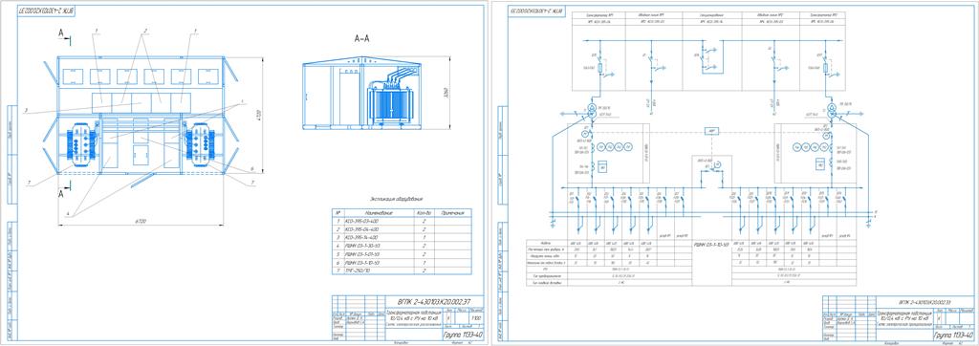Click the АВР box in the single-line diagram
The image size is (979, 346).
pos(711,131)
